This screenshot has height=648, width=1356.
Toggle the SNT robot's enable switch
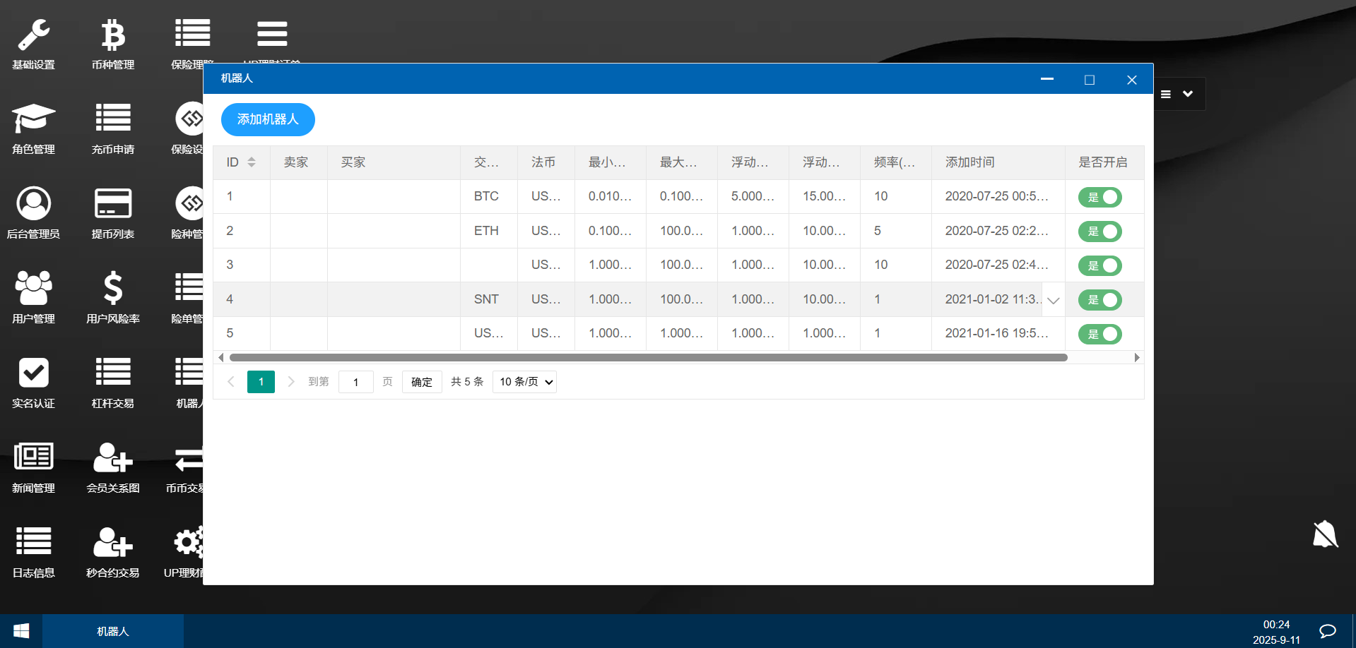click(x=1099, y=300)
